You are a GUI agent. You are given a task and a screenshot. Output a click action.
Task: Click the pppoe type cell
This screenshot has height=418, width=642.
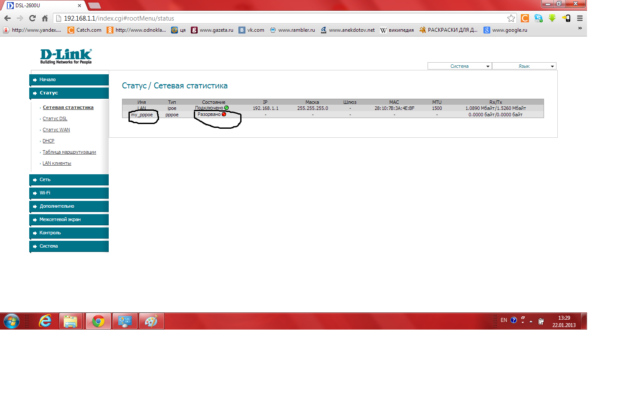point(172,115)
